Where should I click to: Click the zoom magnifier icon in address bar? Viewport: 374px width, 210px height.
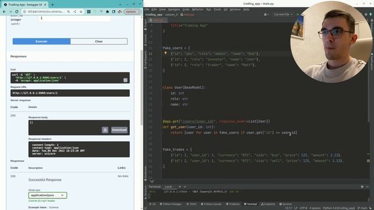pyautogui.click(x=68, y=12)
